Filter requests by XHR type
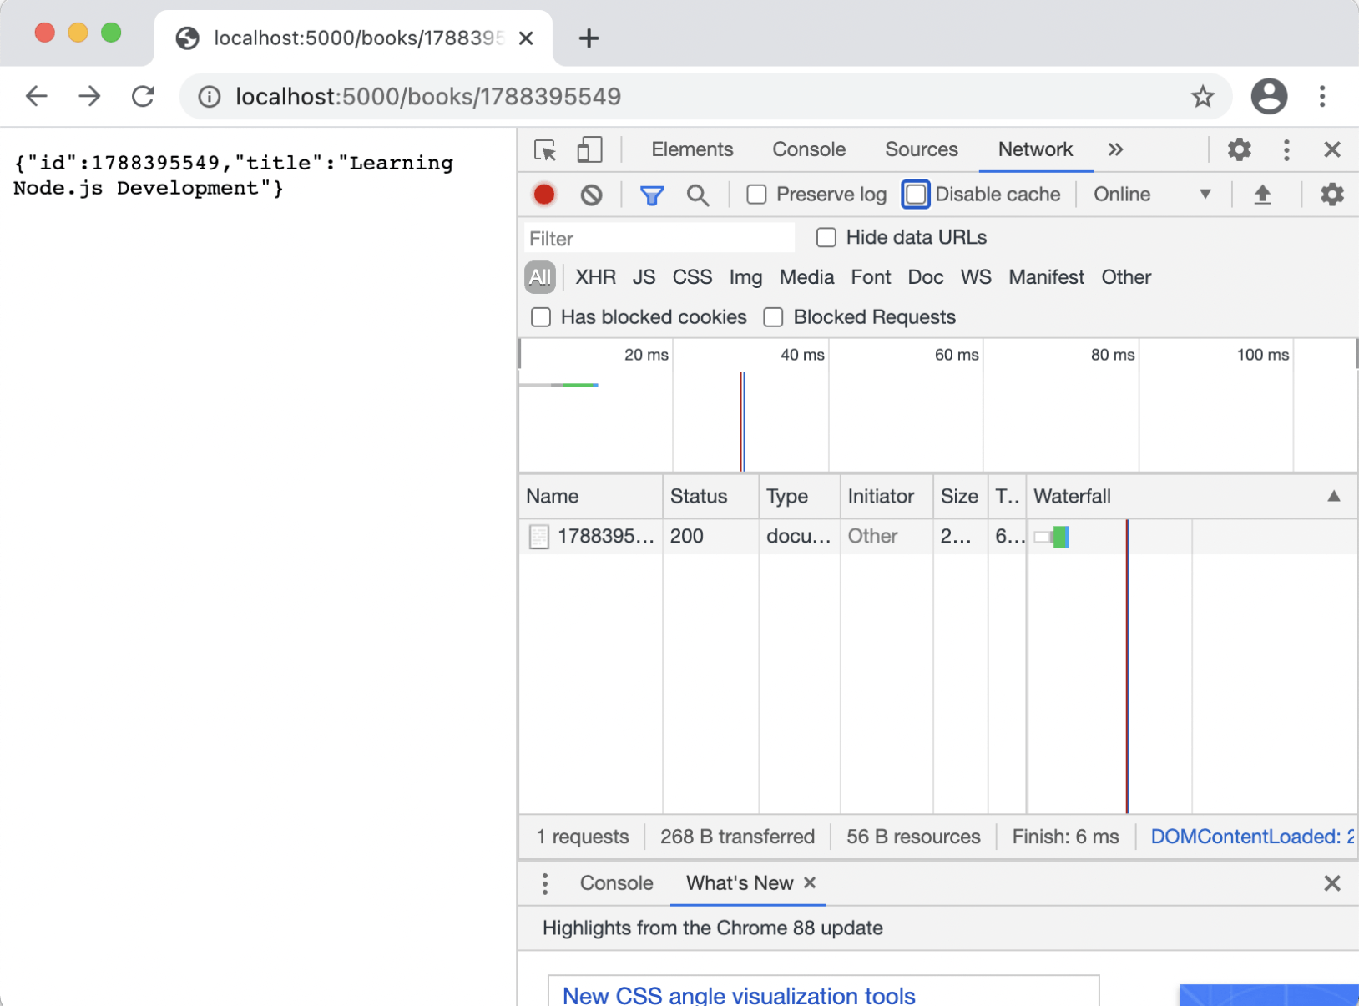1359x1006 pixels. pyautogui.click(x=595, y=277)
